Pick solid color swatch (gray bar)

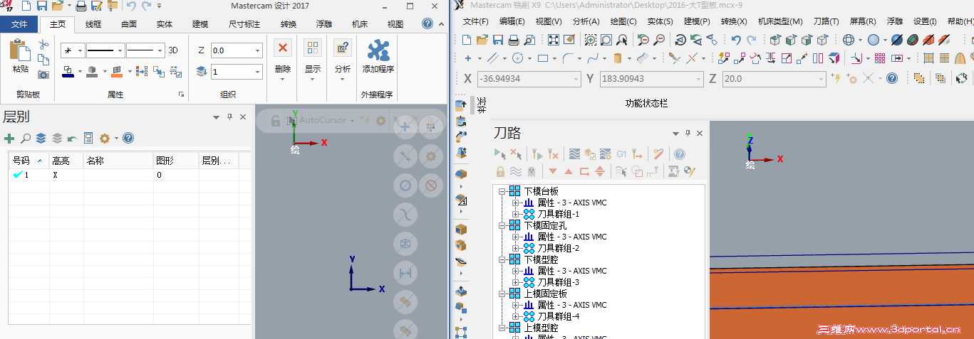tap(92, 71)
